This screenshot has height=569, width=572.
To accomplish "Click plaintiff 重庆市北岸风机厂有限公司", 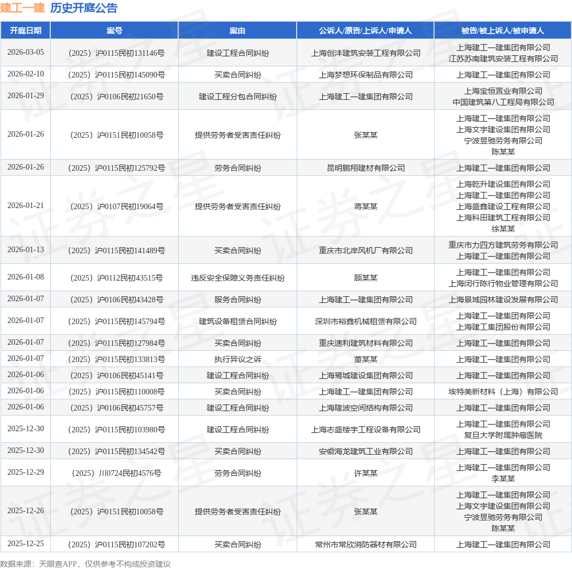I will pyautogui.click(x=365, y=250).
